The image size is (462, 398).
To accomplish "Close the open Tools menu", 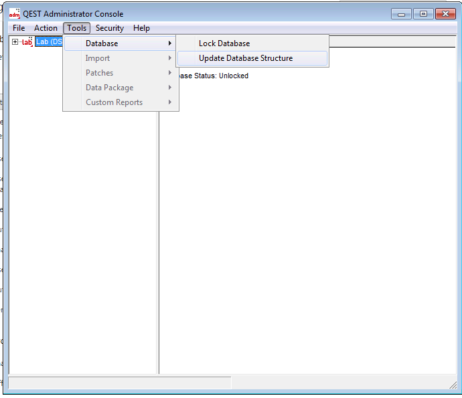I will tap(77, 28).
